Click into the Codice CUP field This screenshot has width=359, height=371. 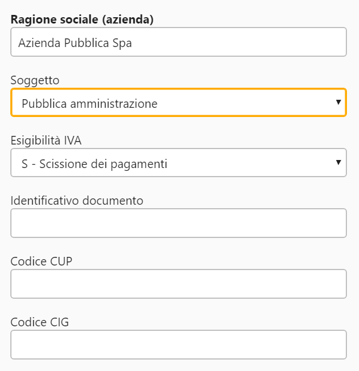[178, 284]
